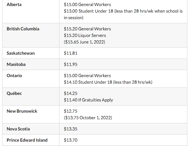
Task: Select the British Columbia row label
Action: (23, 29)
